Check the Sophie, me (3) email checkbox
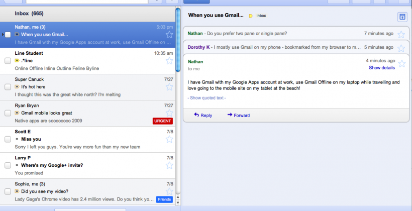This screenshot has height=211, width=412. (x=8, y=191)
